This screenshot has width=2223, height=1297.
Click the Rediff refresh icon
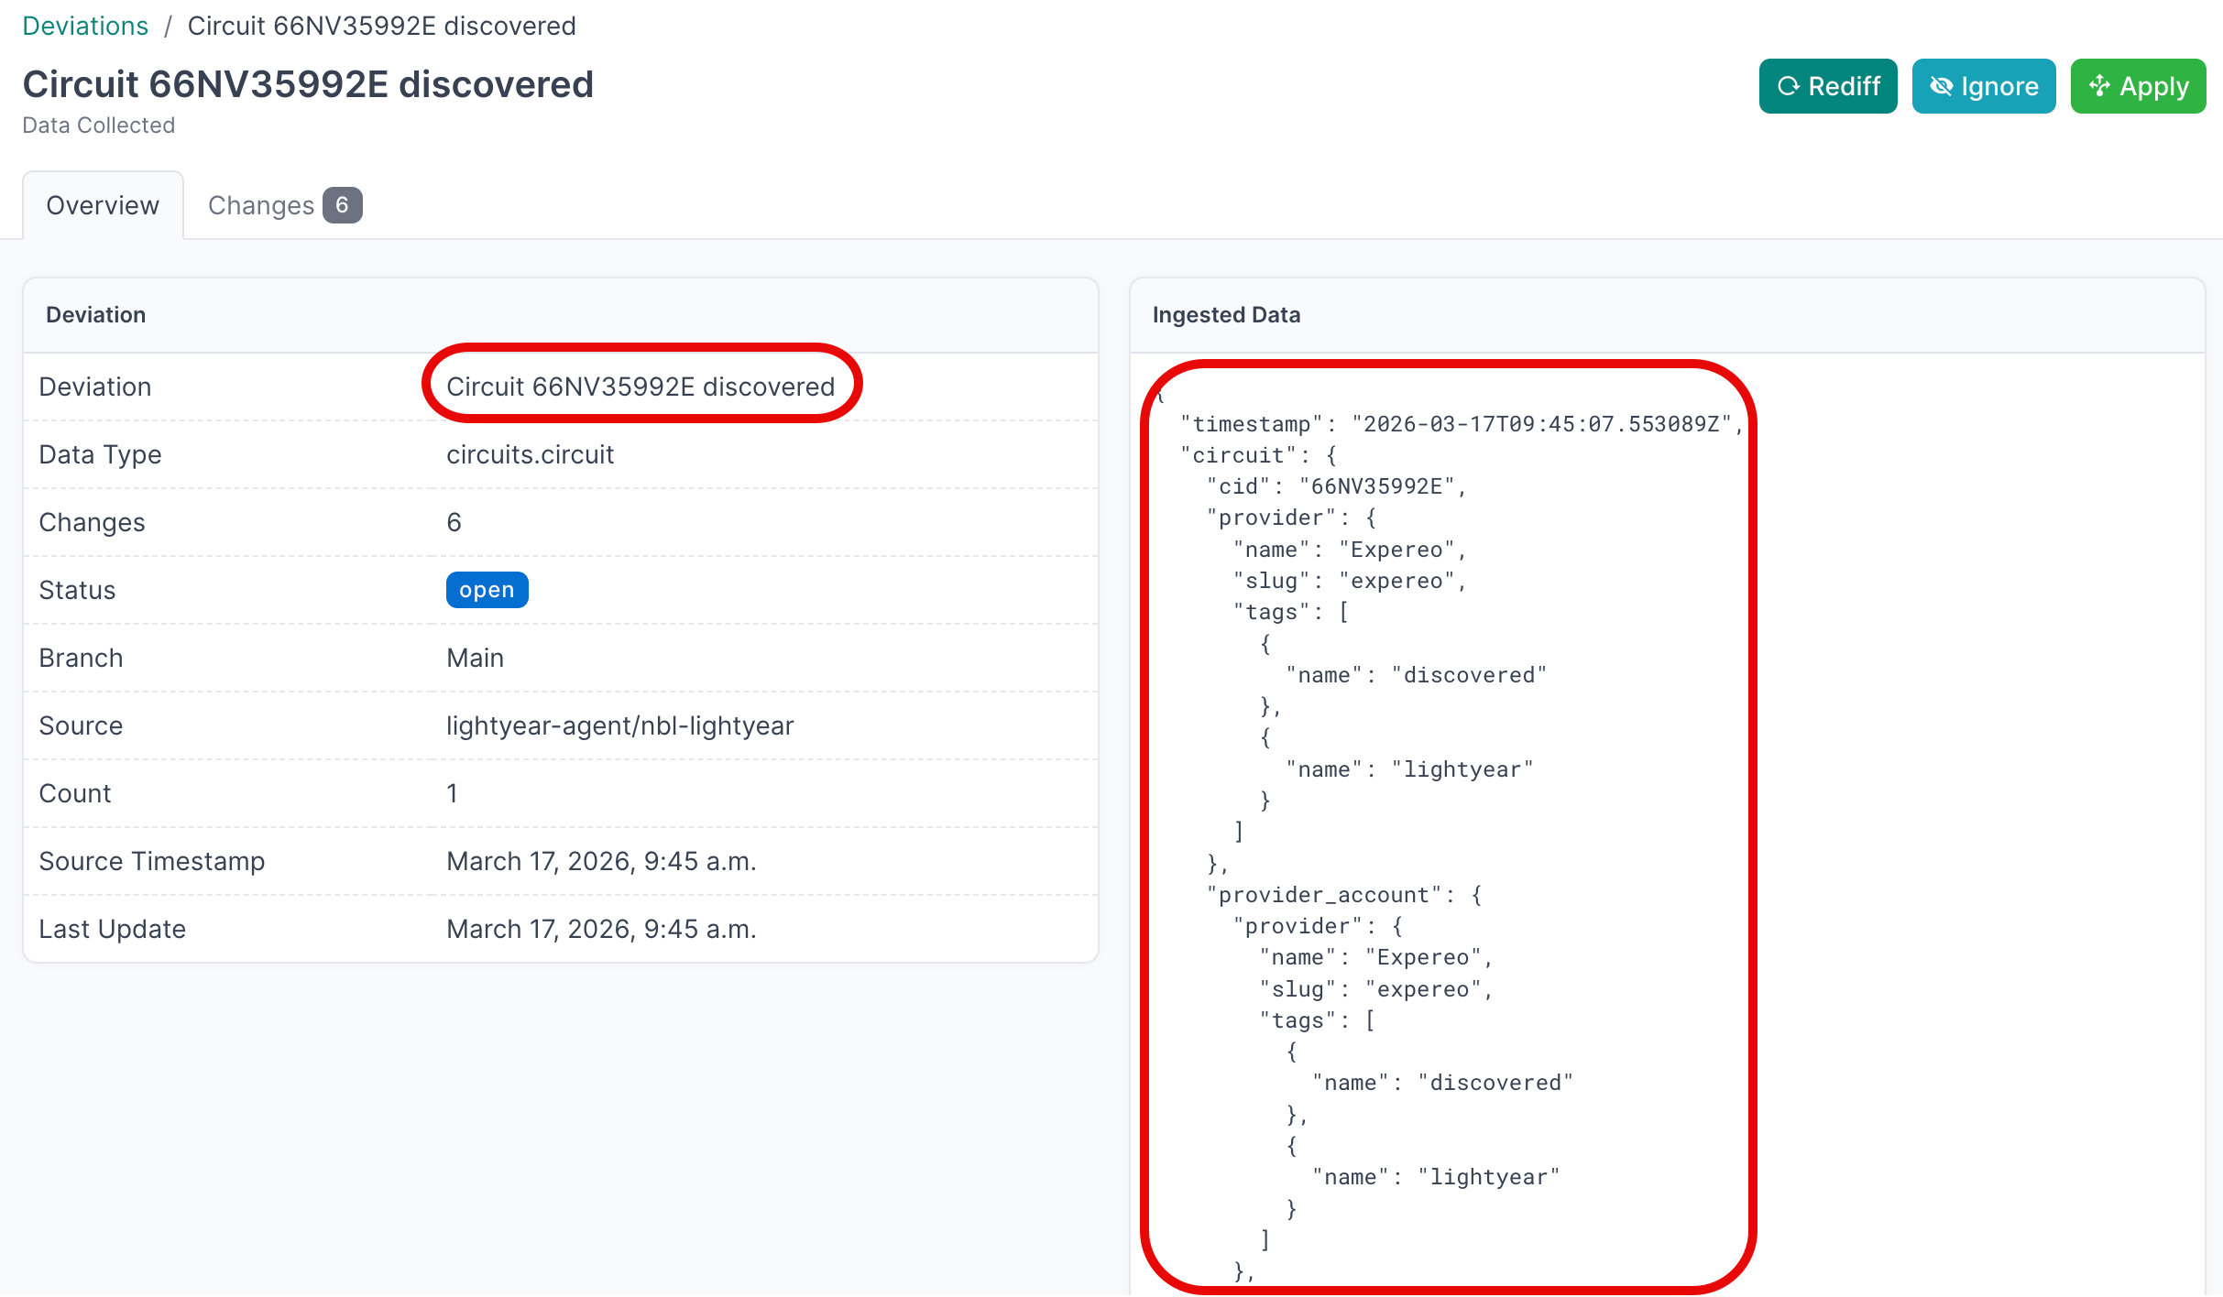coord(1789,86)
